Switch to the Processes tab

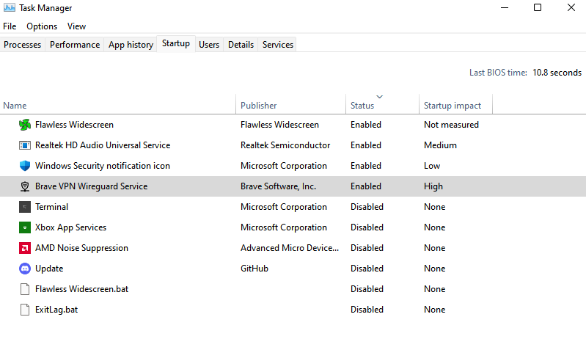tap(23, 45)
